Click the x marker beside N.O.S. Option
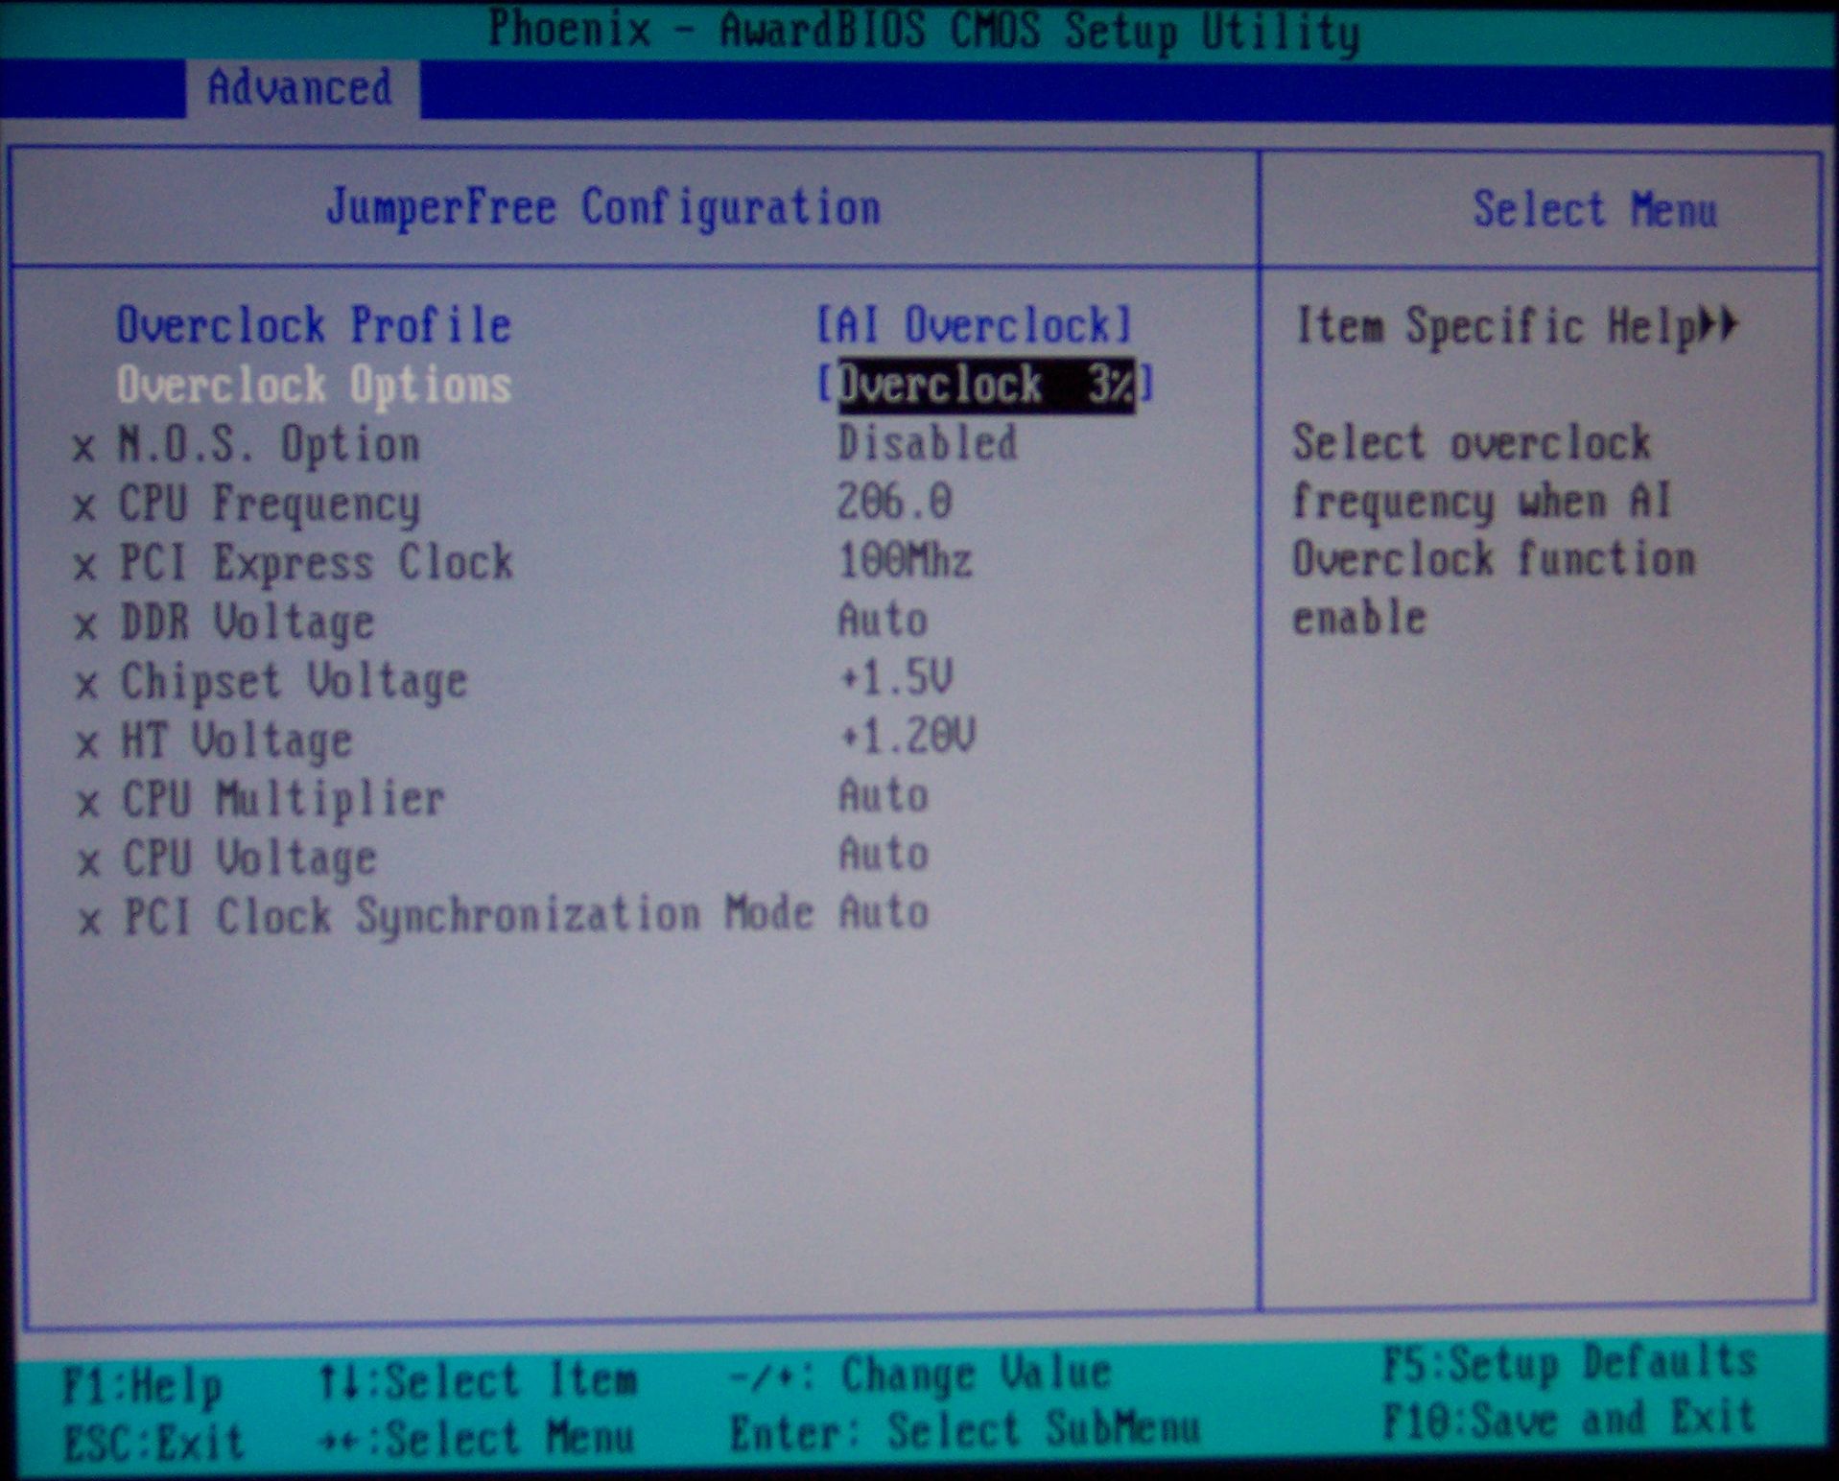 click(x=84, y=449)
